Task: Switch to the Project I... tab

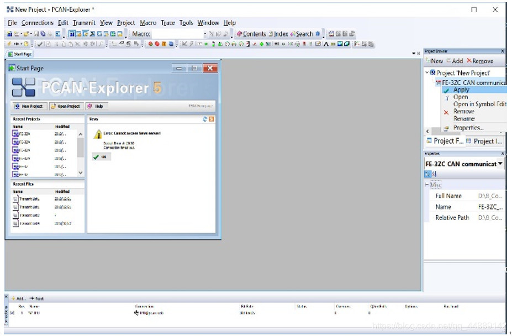Action: coord(484,141)
